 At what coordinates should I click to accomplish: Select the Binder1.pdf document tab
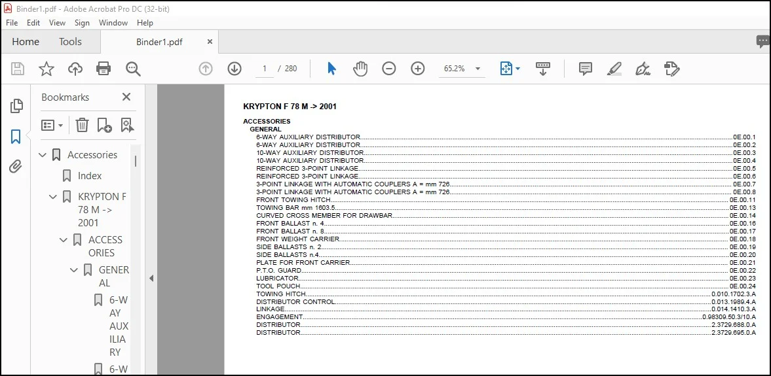point(159,43)
